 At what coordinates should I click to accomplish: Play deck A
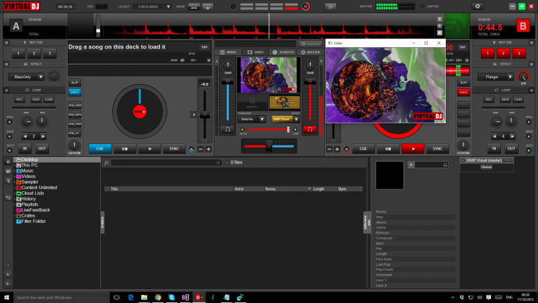(x=149, y=149)
